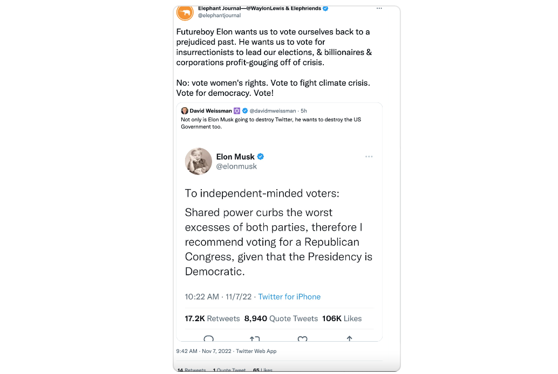The image size is (558, 374).
Task: Open the three-dot menu on Elon Musk's tweet
Action: 369,157
